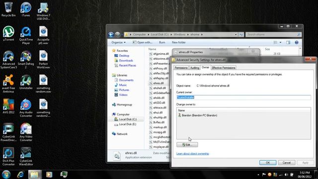Open Advanced SystemCare 5 shortcut
This screenshot has width=318, height=179.
coord(8,60)
